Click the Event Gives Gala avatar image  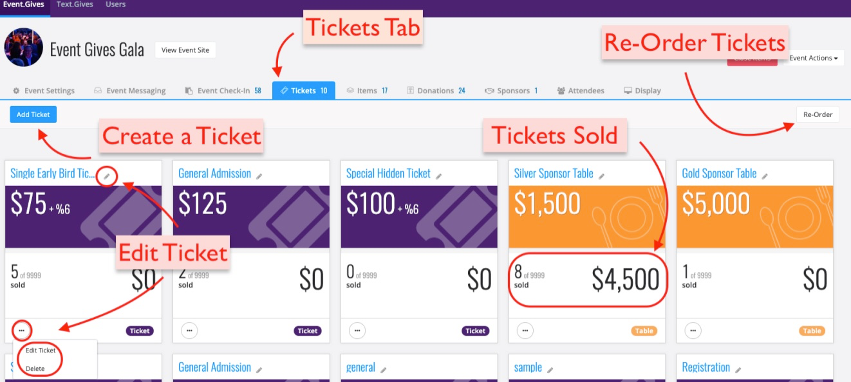(x=24, y=47)
